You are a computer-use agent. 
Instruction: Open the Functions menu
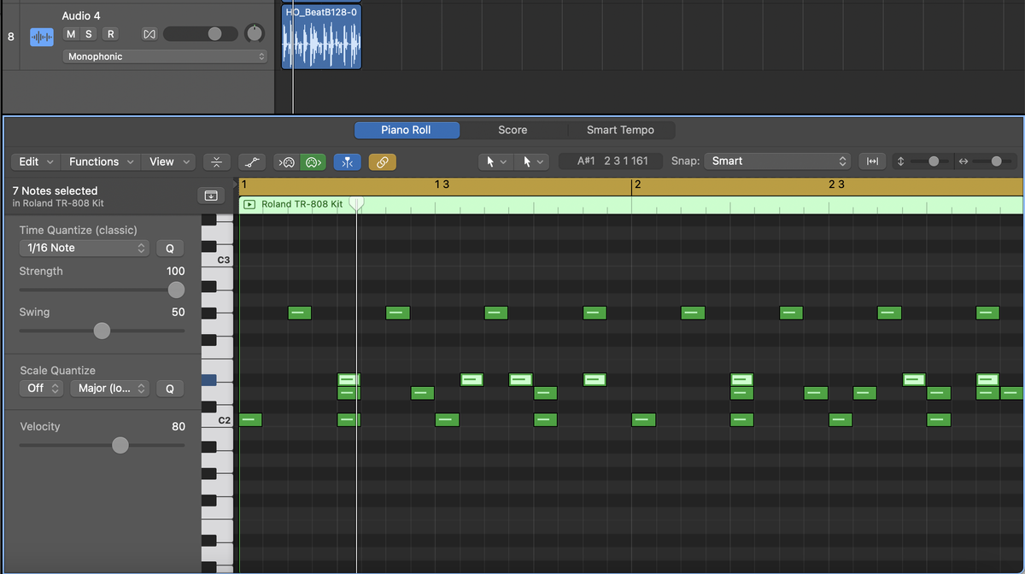click(x=102, y=161)
